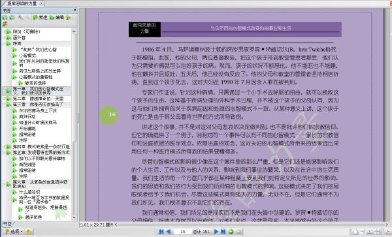Collapse the 第三章 bookmark node
This screenshot has height=237, width=392.
pos(4,104)
